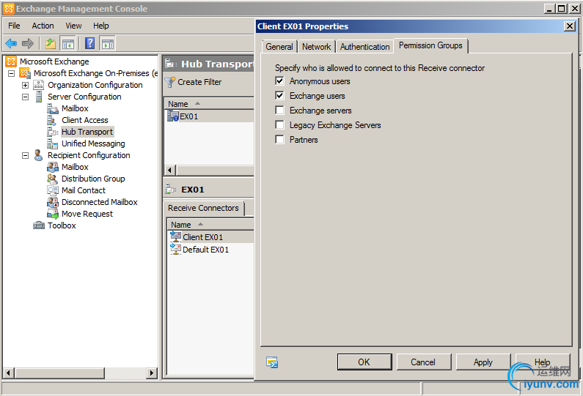Click Cancel in the properties dialog
The image size is (583, 396).
[423, 362]
